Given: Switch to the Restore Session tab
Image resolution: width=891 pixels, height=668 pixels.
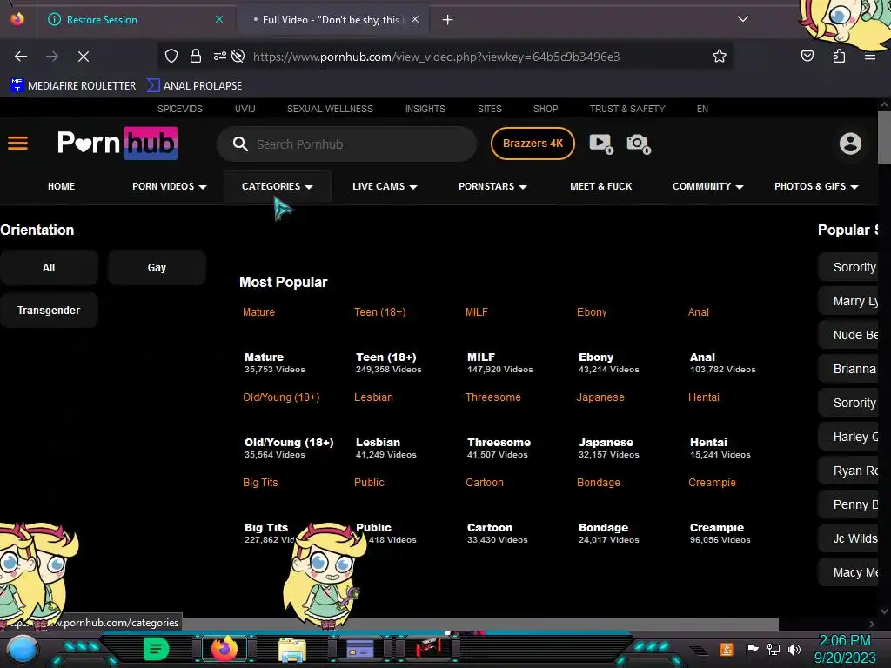Looking at the screenshot, I should pos(102,20).
